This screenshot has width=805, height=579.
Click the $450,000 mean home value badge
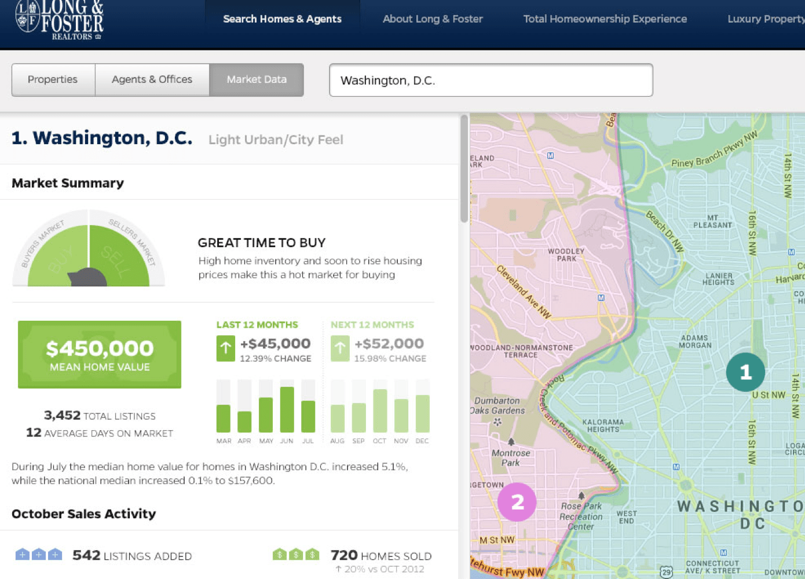(x=100, y=354)
